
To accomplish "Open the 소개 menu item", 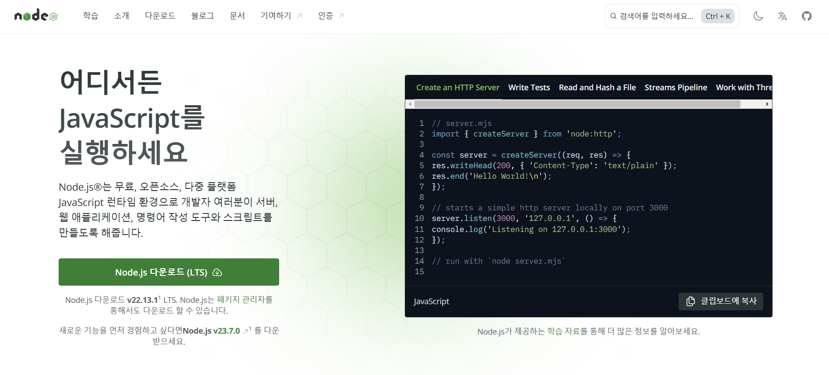I will (122, 16).
